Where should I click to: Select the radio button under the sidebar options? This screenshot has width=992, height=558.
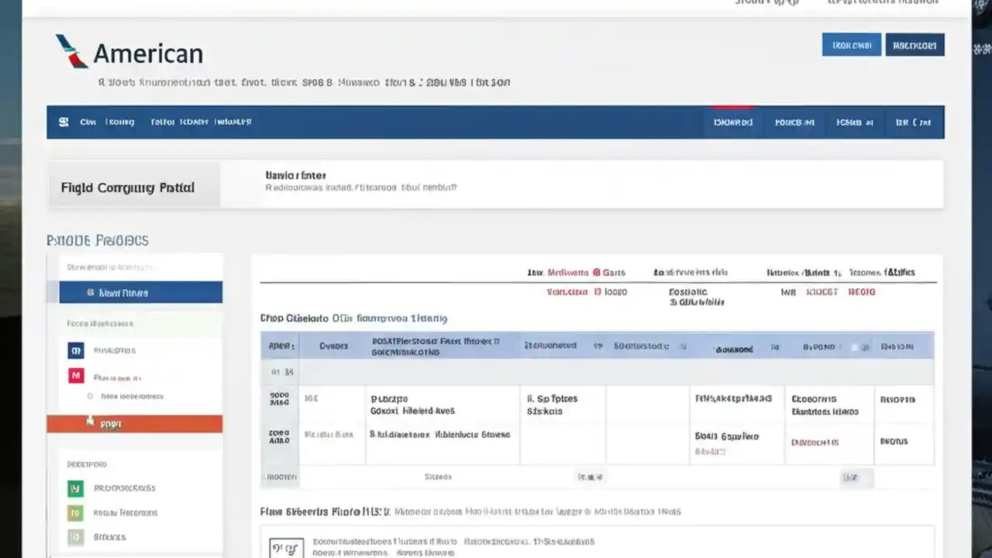point(89,396)
